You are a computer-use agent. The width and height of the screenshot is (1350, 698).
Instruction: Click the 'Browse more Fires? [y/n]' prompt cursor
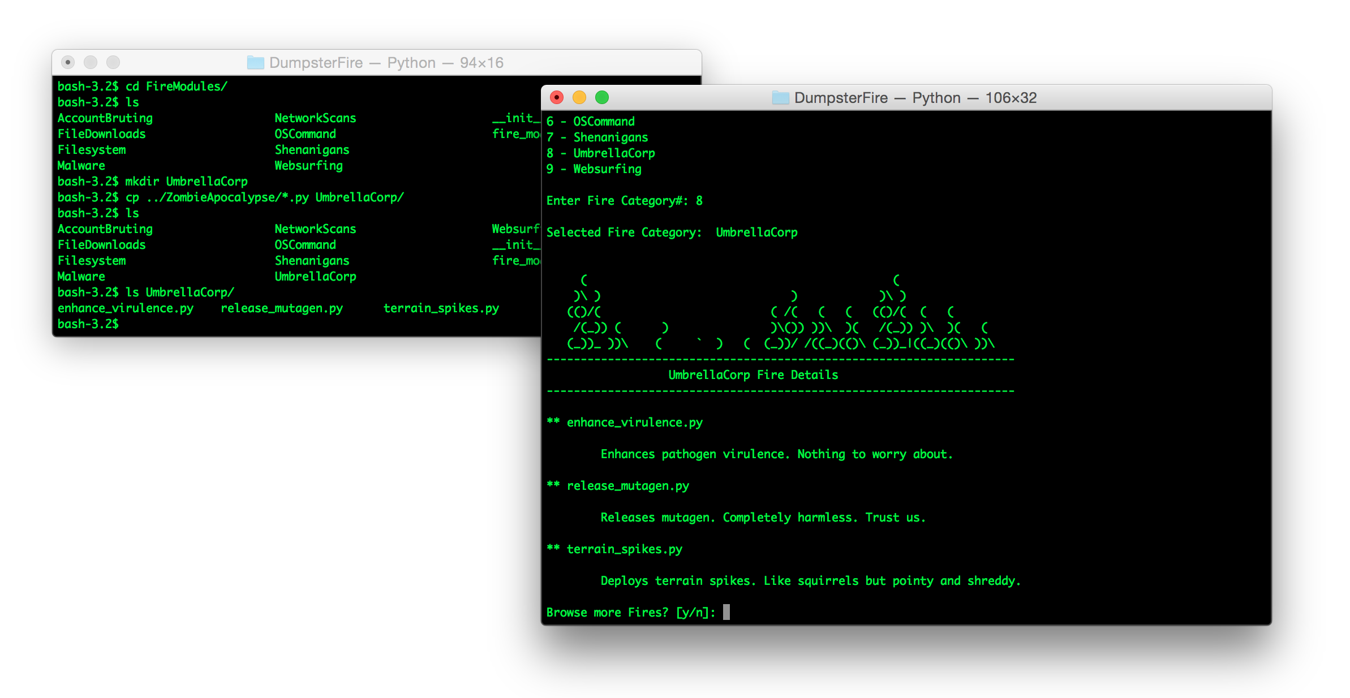726,612
